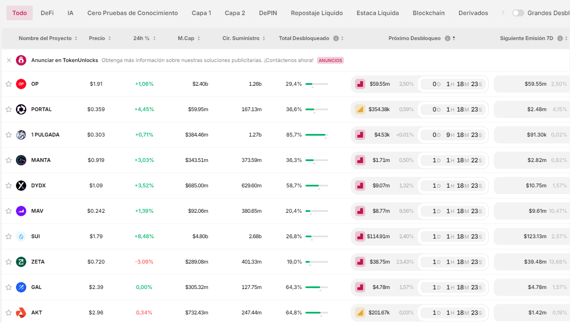
Task: Click the OP unlock countdown timer
Action: tap(453, 84)
